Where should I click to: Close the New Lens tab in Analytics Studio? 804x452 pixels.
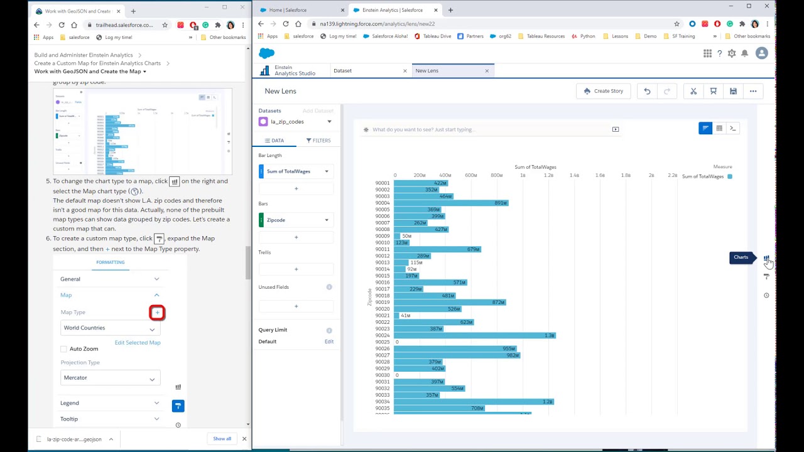click(x=487, y=71)
